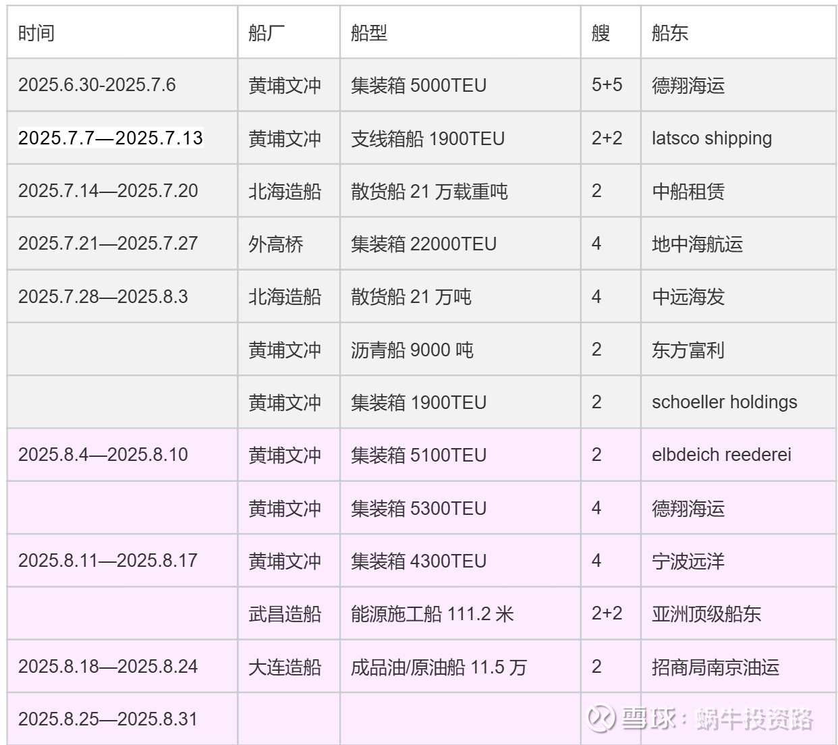Click the elbdeich reederei owner cell

click(721, 455)
